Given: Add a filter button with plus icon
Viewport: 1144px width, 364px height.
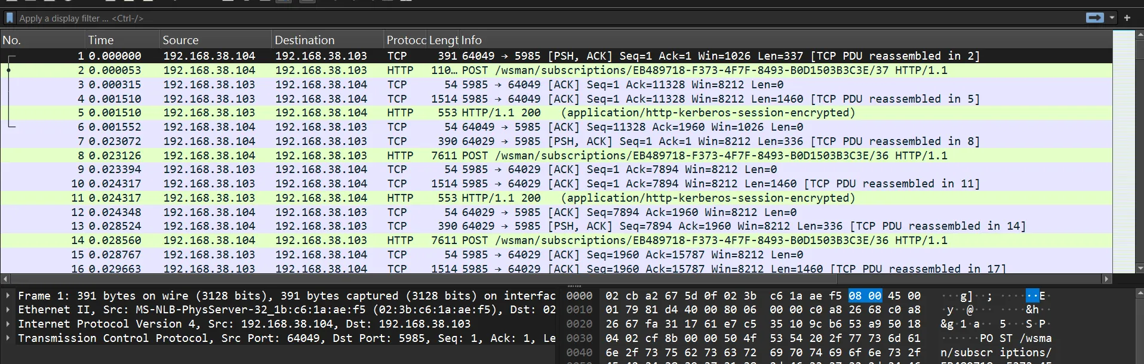Looking at the screenshot, I should coord(1127,18).
